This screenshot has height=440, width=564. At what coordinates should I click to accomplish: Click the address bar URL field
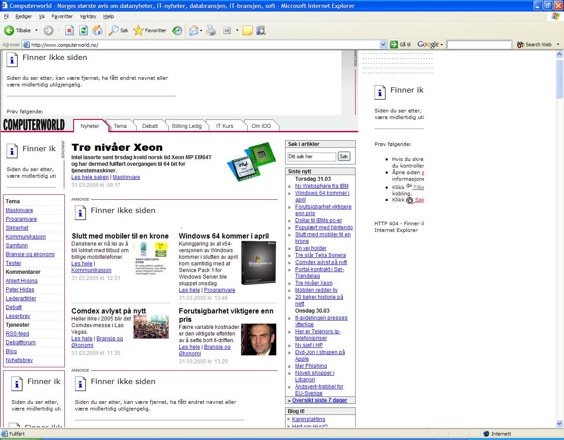(x=204, y=45)
